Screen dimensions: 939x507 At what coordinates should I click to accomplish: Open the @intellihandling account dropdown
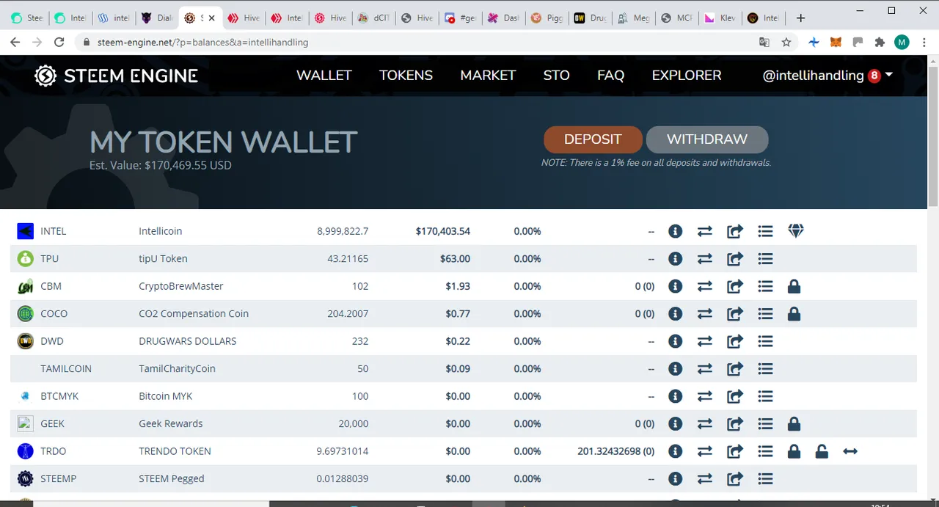click(x=827, y=75)
